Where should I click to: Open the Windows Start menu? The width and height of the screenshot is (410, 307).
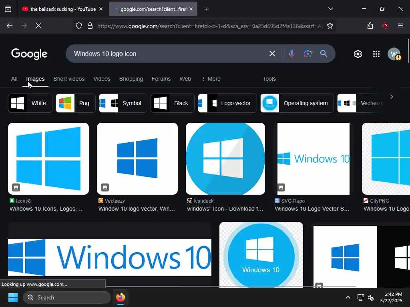pyautogui.click(x=13, y=297)
